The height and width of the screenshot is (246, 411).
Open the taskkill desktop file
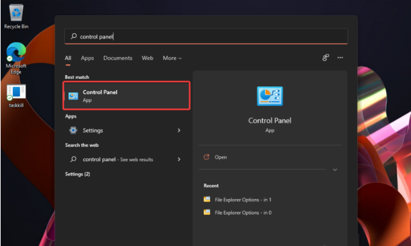(16, 96)
